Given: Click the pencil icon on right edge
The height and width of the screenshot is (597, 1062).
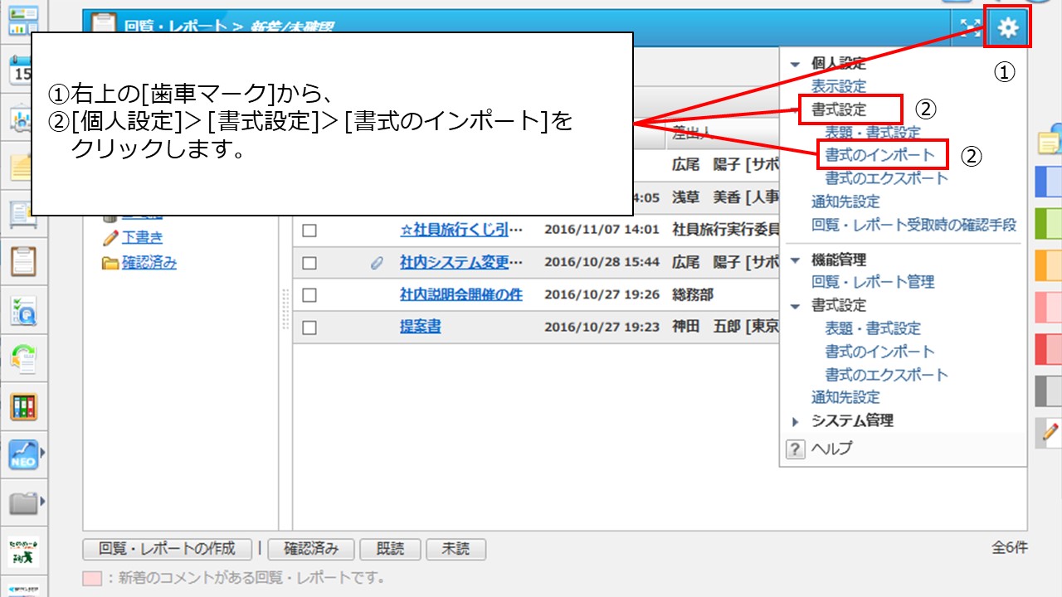Looking at the screenshot, I should click(1050, 431).
